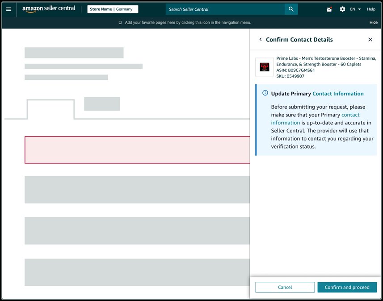The height and width of the screenshot is (301, 383).
Task: Open the settings gear menu
Action: 342,9
